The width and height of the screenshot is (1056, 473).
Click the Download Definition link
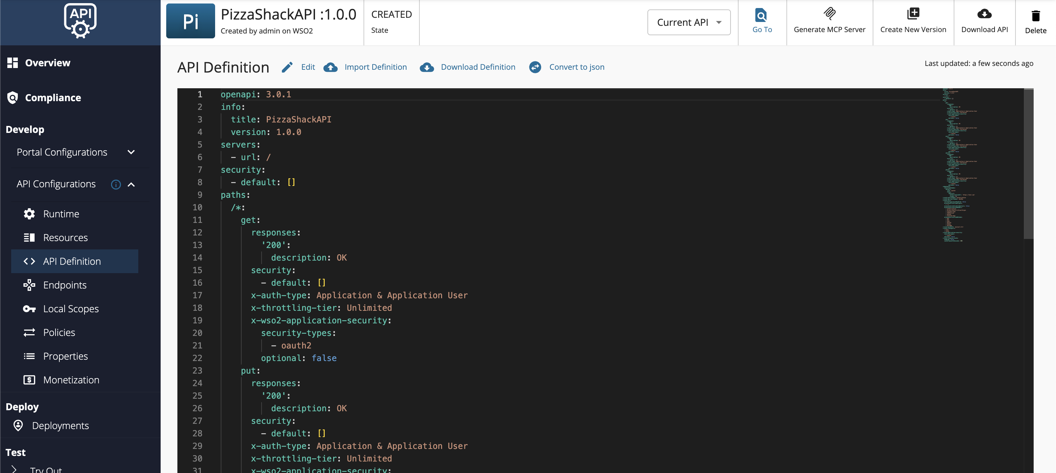click(x=478, y=67)
